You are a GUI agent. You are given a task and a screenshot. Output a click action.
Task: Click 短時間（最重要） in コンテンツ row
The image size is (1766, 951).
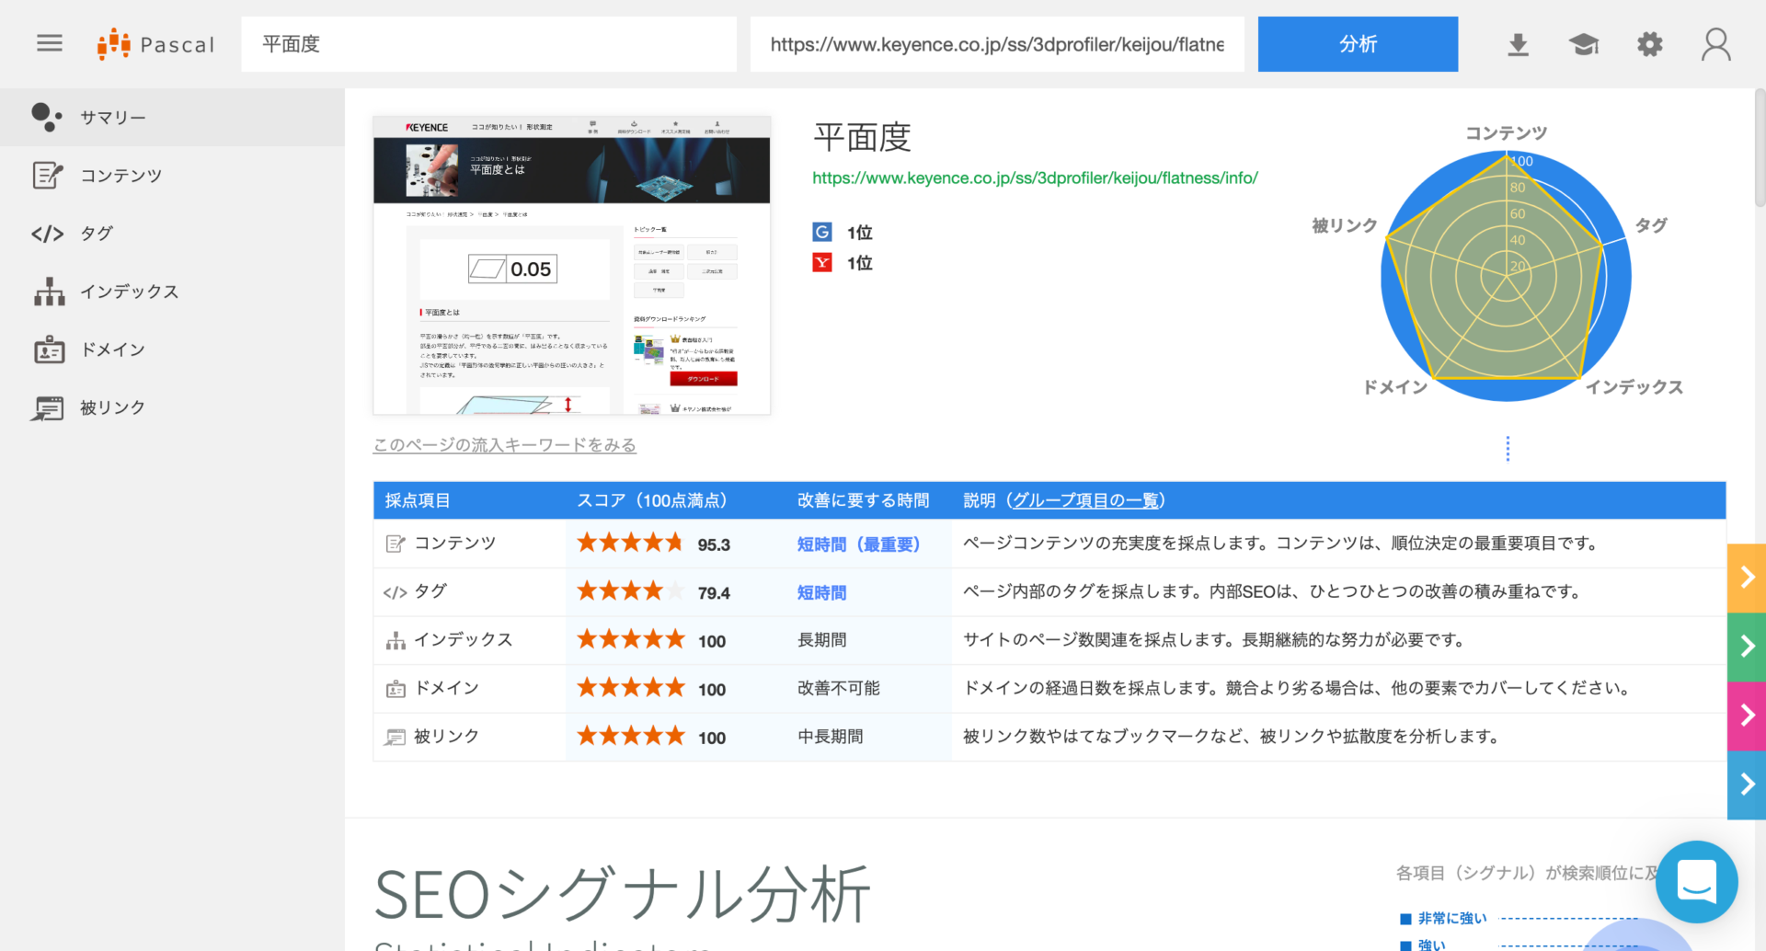pos(858,544)
